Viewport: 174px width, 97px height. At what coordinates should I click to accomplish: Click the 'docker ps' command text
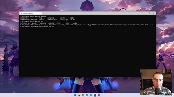pos(39,21)
